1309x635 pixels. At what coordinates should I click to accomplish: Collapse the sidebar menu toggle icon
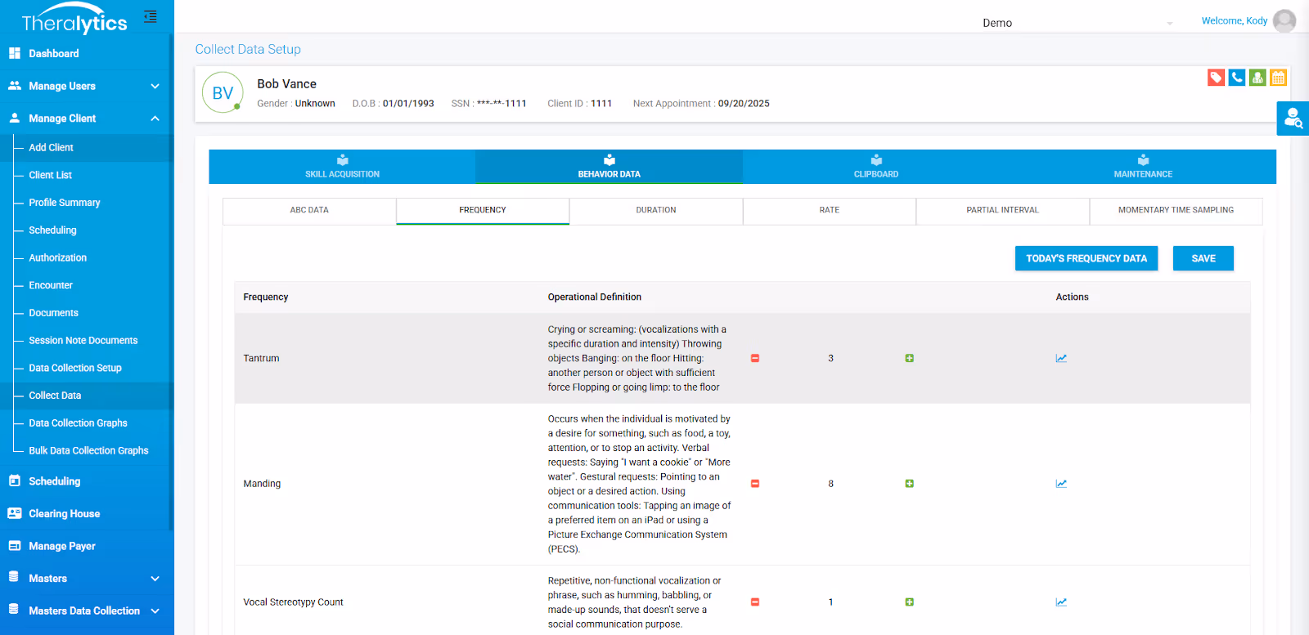[151, 16]
